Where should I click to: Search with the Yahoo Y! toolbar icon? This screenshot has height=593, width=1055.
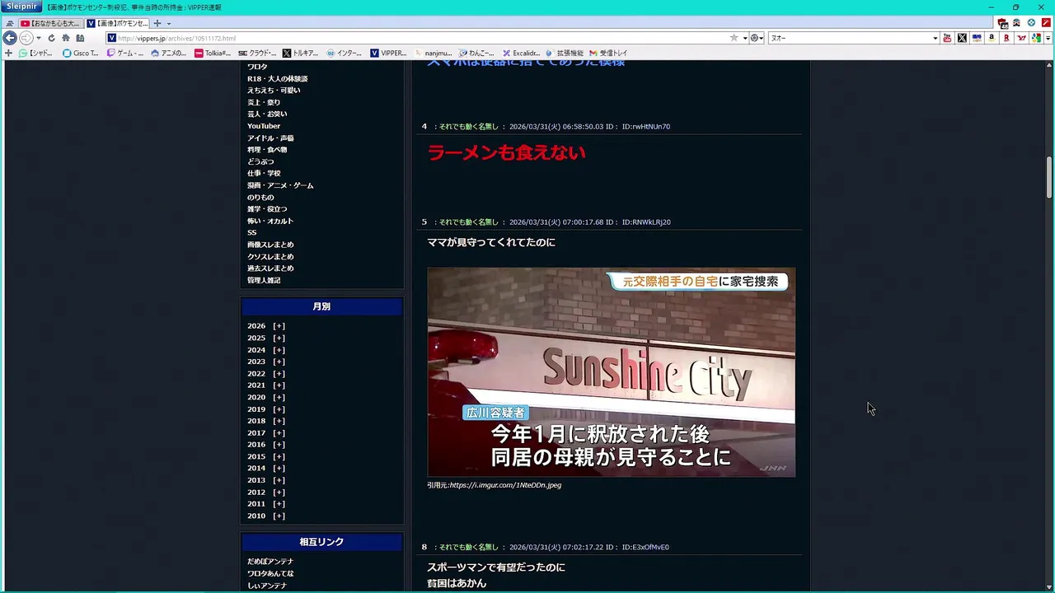pyautogui.click(x=1021, y=38)
